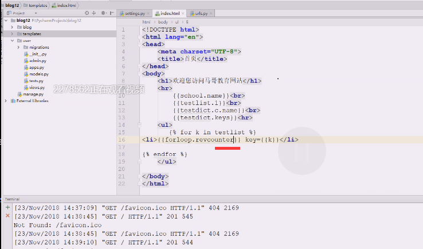Click the Terminal panel title

pyautogui.click(x=12, y=199)
